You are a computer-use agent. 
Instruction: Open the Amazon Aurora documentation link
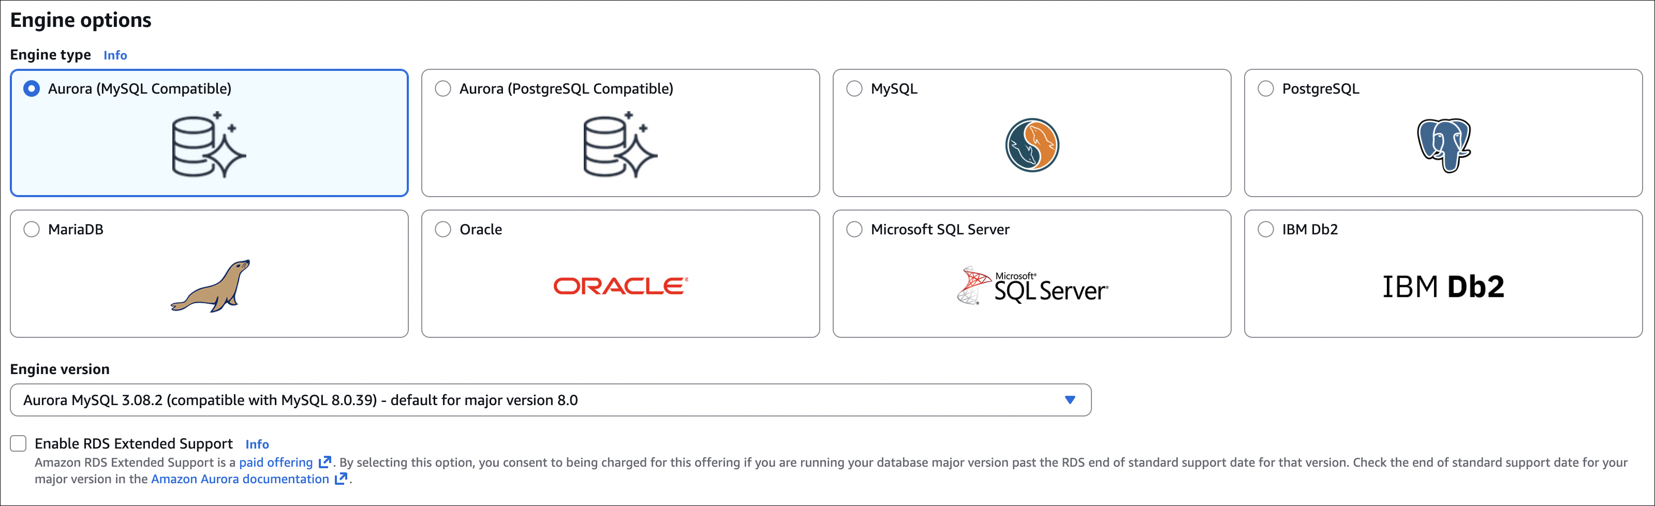(x=240, y=479)
